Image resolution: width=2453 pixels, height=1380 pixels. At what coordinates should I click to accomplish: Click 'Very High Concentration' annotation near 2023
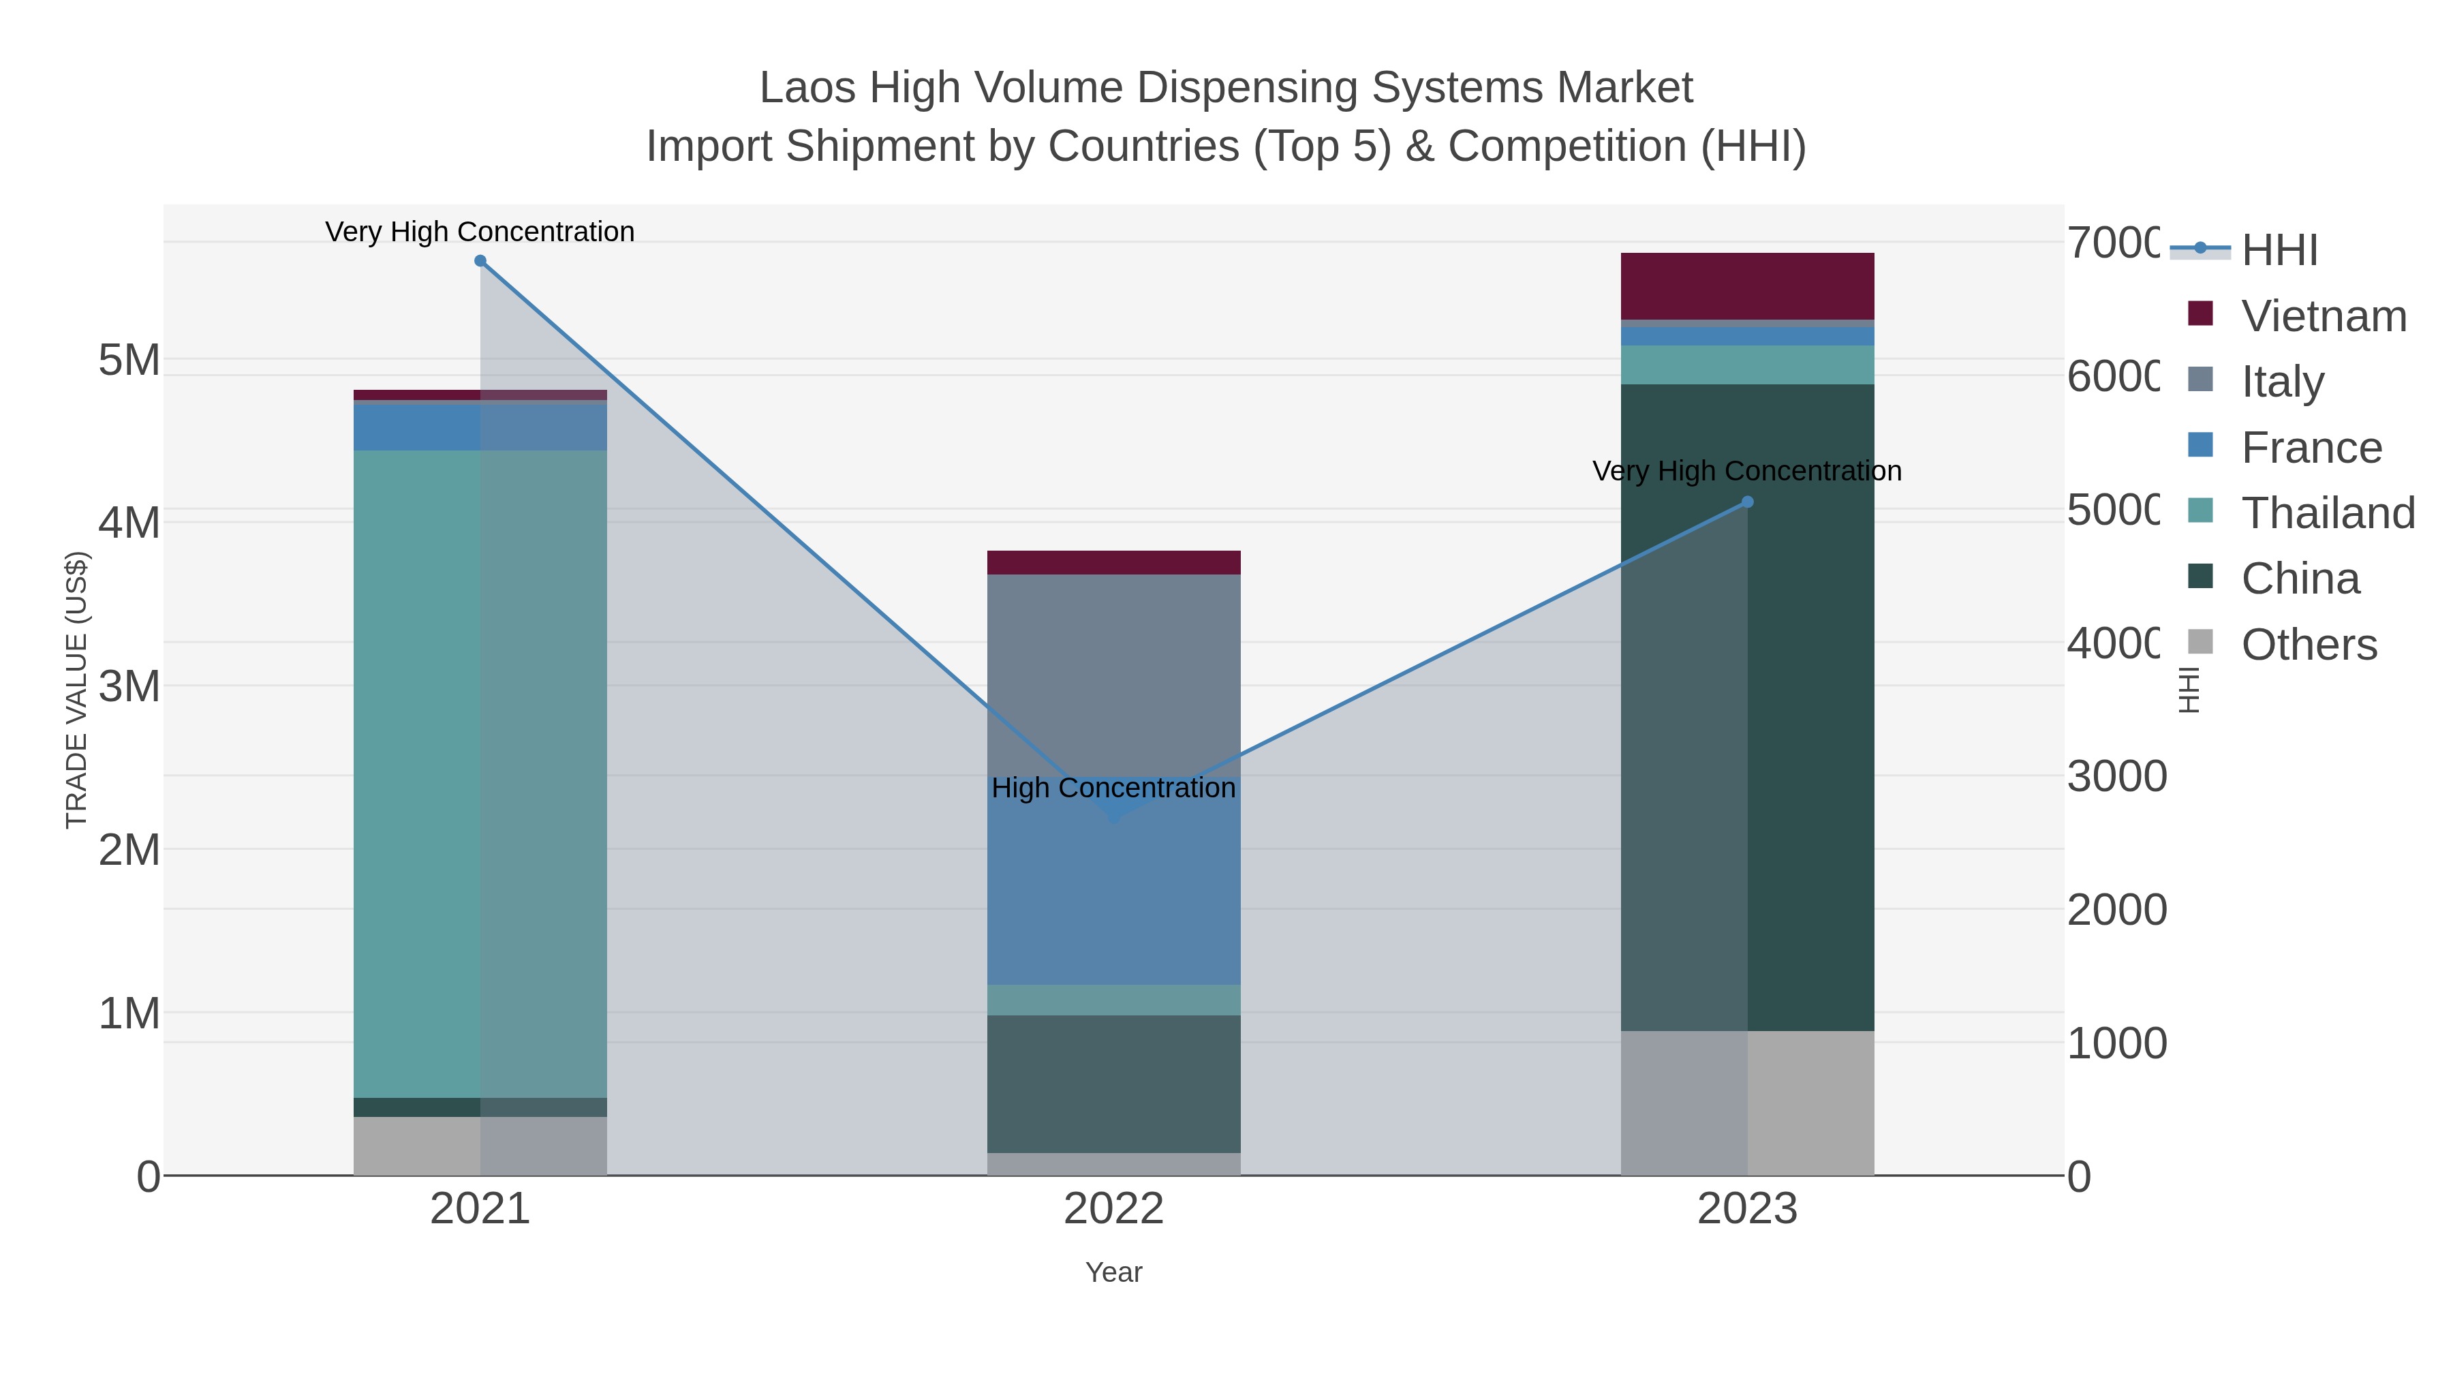(x=1747, y=470)
